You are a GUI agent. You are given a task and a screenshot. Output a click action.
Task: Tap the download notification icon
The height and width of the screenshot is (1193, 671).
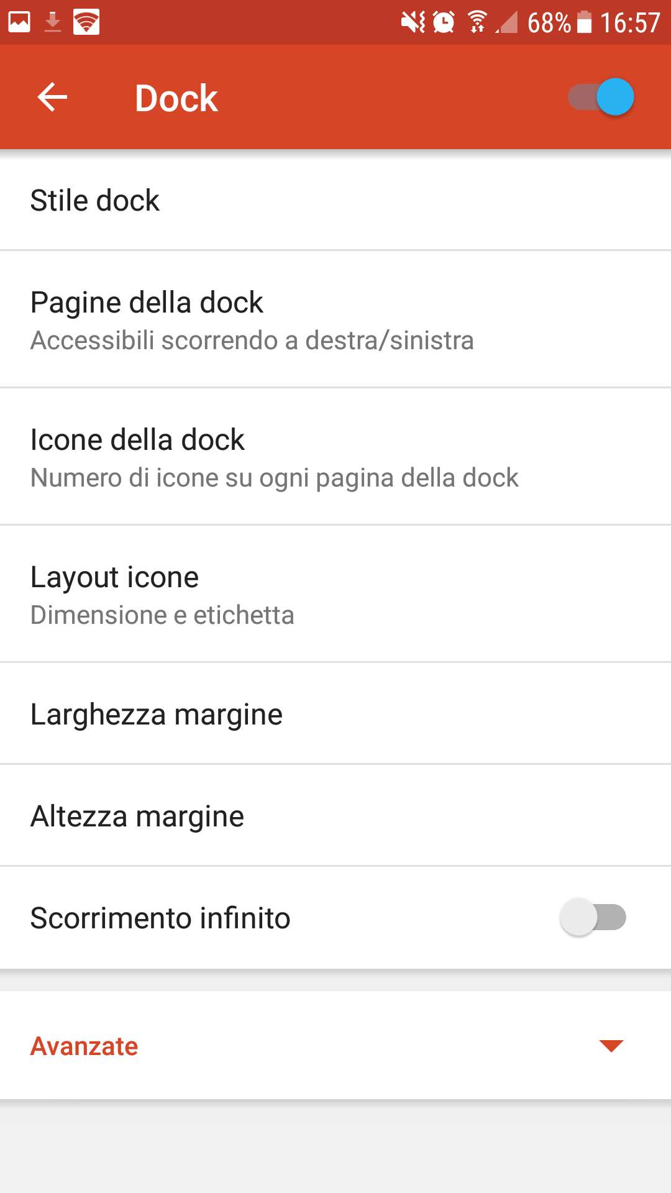(x=53, y=22)
